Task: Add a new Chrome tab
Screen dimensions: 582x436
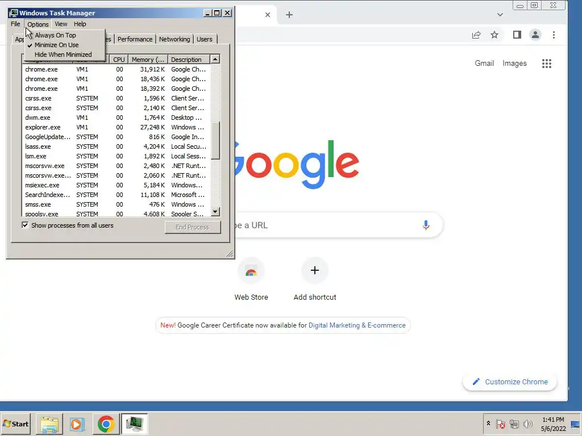Action: 289,15
